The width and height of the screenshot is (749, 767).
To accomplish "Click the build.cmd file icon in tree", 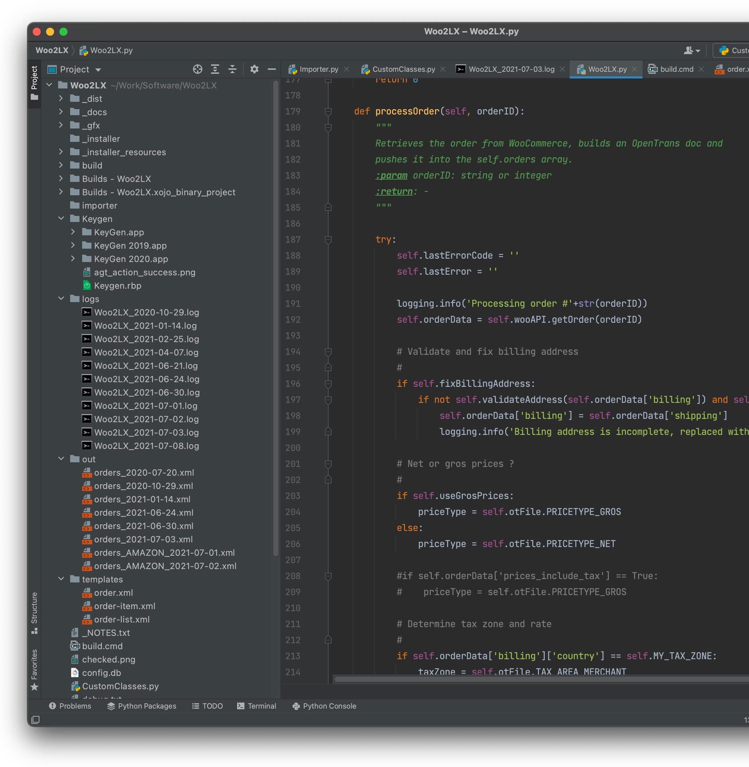I will click(75, 646).
